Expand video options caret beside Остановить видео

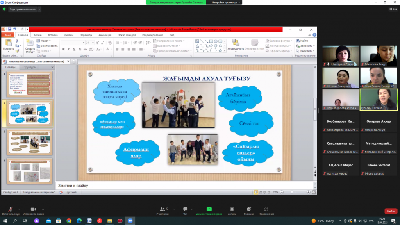43,209
